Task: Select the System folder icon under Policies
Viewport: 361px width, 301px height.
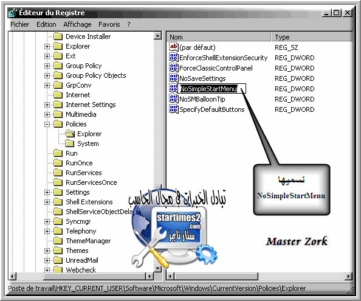Action: pos(69,144)
